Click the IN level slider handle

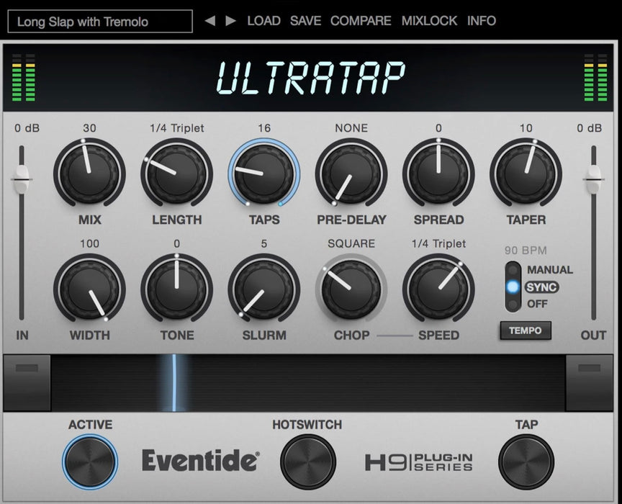click(22, 175)
